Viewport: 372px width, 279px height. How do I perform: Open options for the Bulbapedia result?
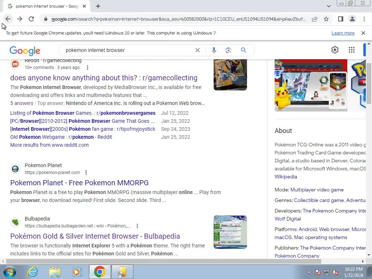coord(137,226)
